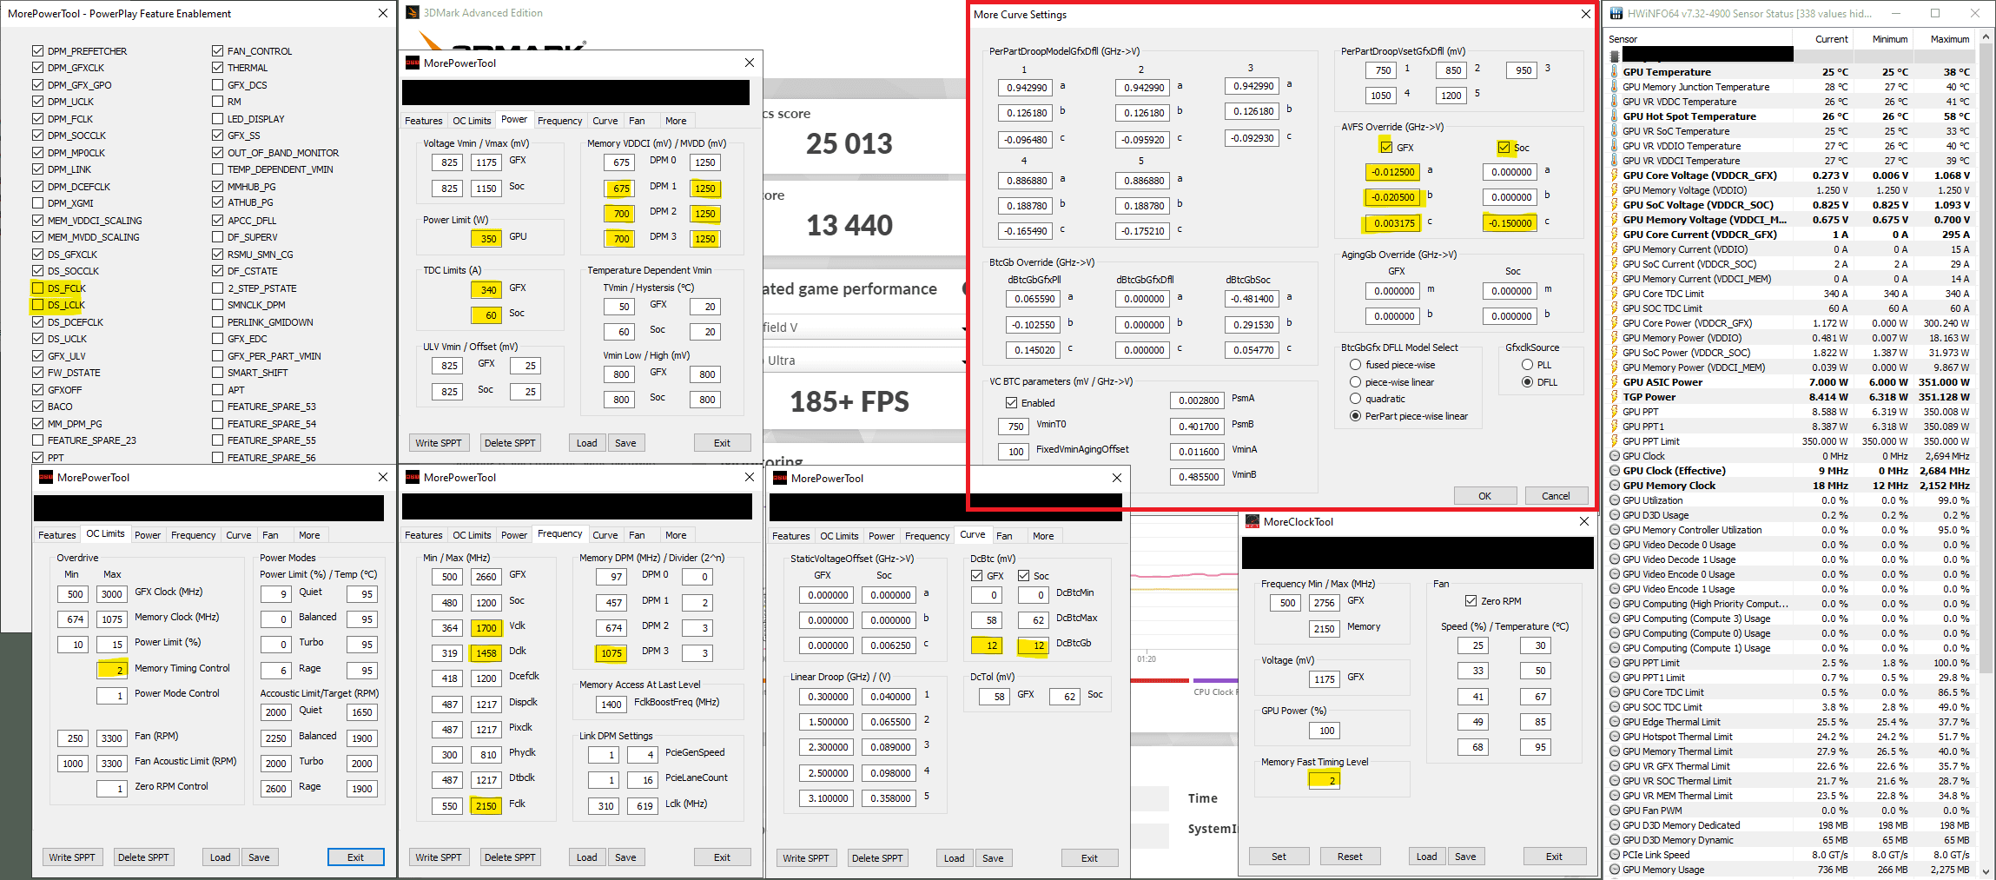The height and width of the screenshot is (880, 1996).
Task: Click icon beside GPU Hot Spot Temperature
Action: click(x=1615, y=116)
